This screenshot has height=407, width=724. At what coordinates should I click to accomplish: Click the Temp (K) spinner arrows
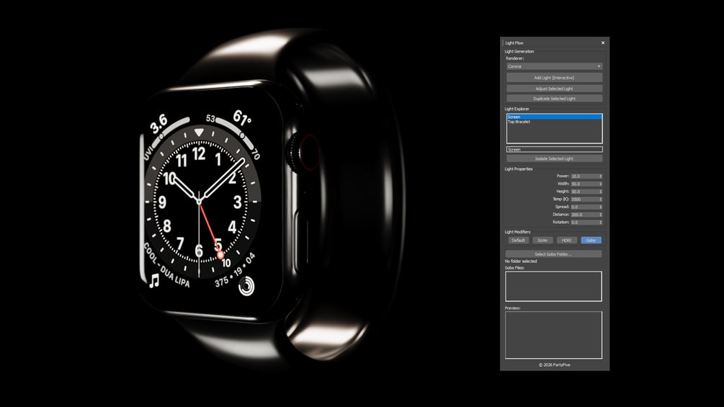click(601, 200)
